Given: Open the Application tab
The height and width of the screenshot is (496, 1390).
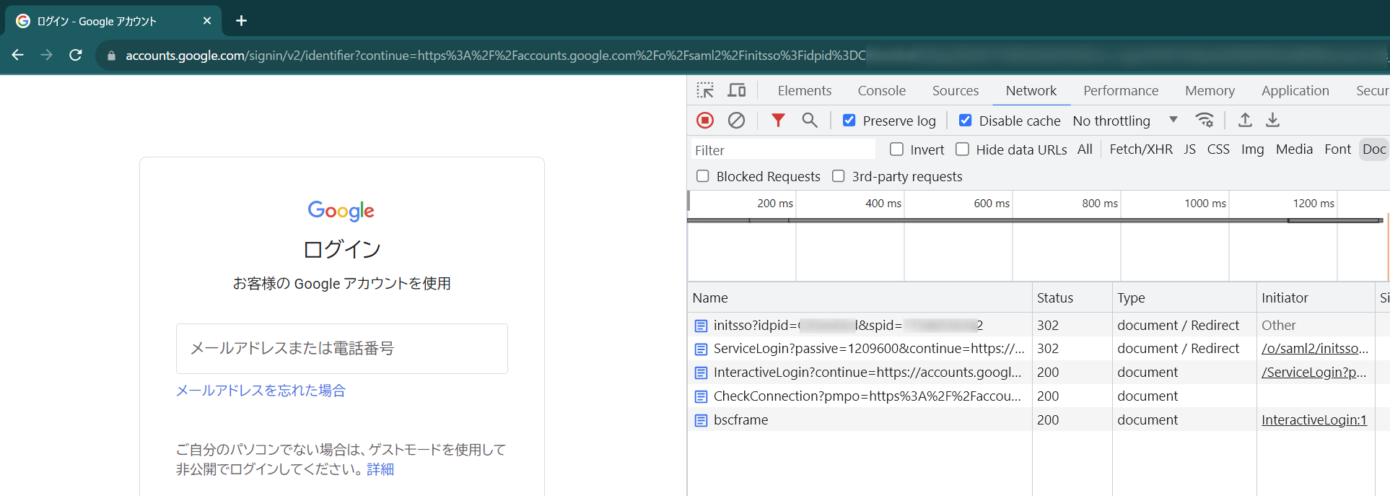Looking at the screenshot, I should click(1295, 90).
